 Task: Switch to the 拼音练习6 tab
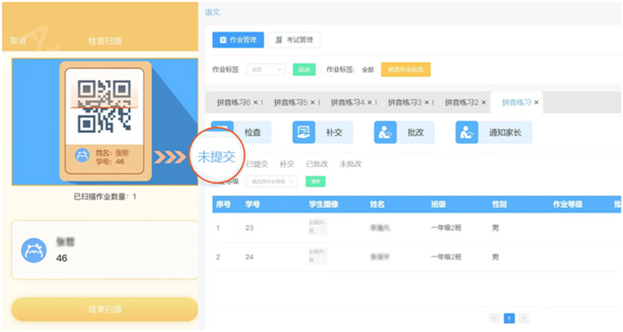point(234,102)
